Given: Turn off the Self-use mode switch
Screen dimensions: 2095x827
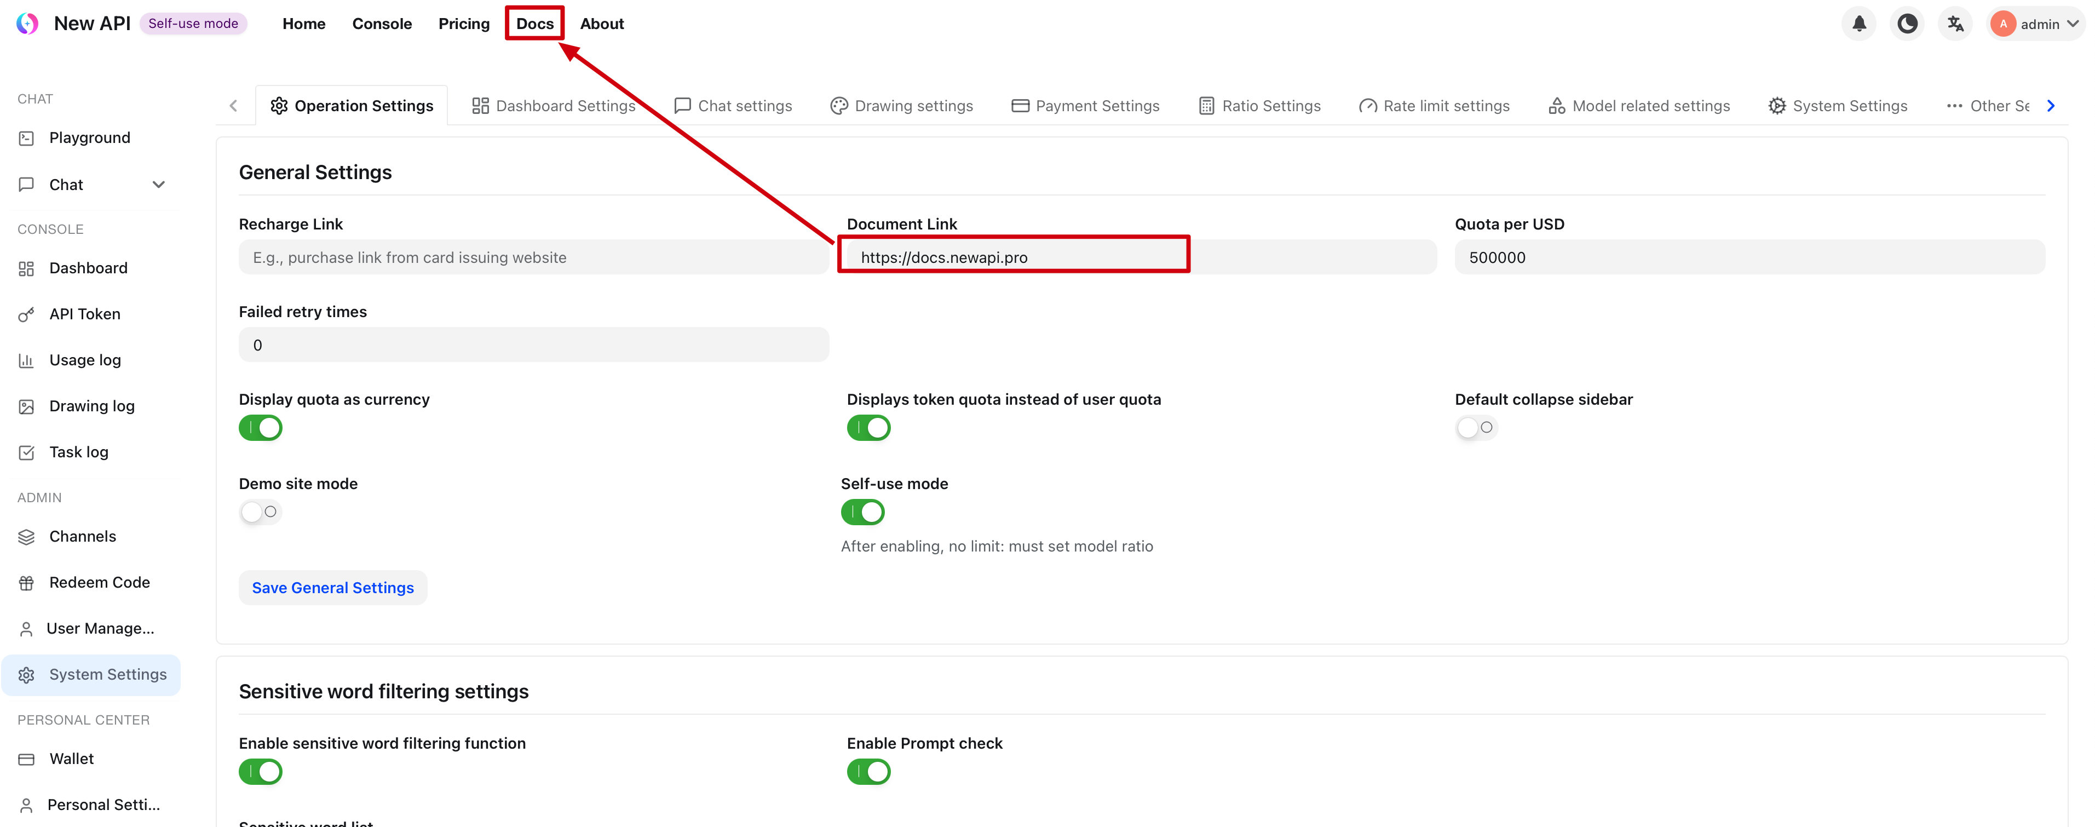Looking at the screenshot, I should [x=862, y=512].
